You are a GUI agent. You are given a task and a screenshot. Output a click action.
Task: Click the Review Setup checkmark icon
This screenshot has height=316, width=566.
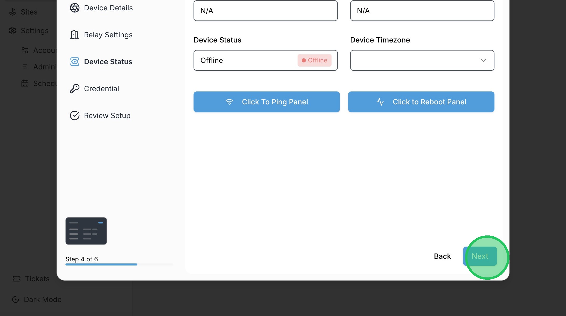tap(74, 116)
